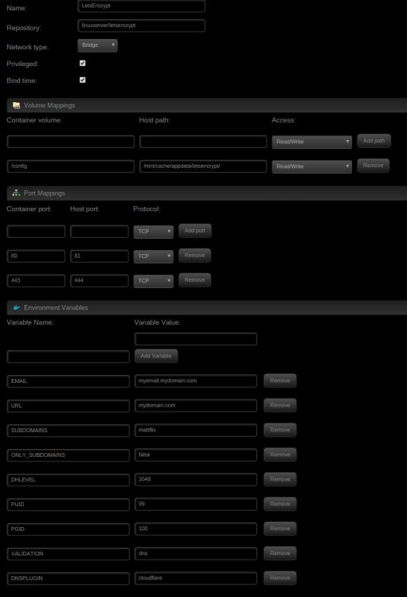407x597 pixels.
Task: Toggle the Privileged checkbox
Action: pyautogui.click(x=82, y=63)
